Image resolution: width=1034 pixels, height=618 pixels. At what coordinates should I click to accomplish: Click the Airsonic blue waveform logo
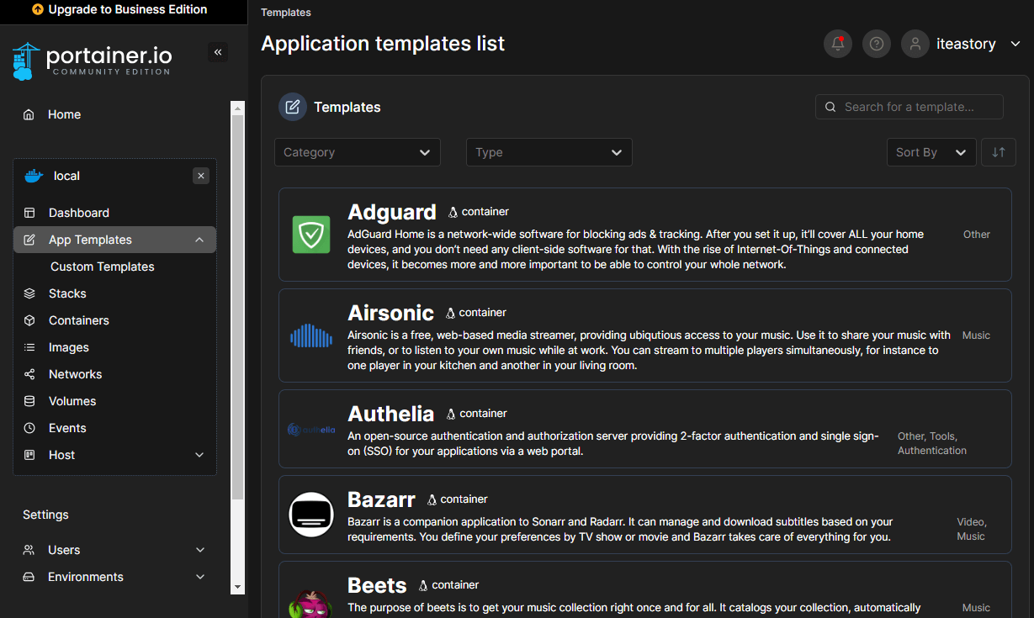(311, 335)
